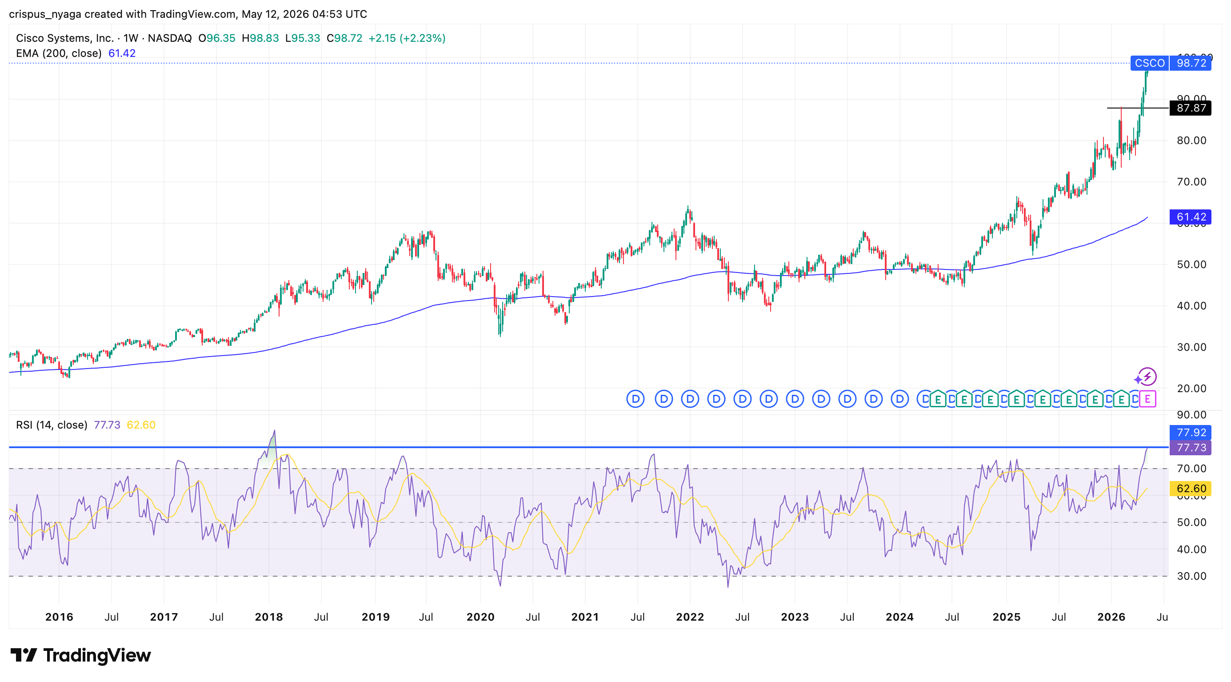
Task: Click the purple 77.73 value in RSI legend
Action: pos(107,425)
